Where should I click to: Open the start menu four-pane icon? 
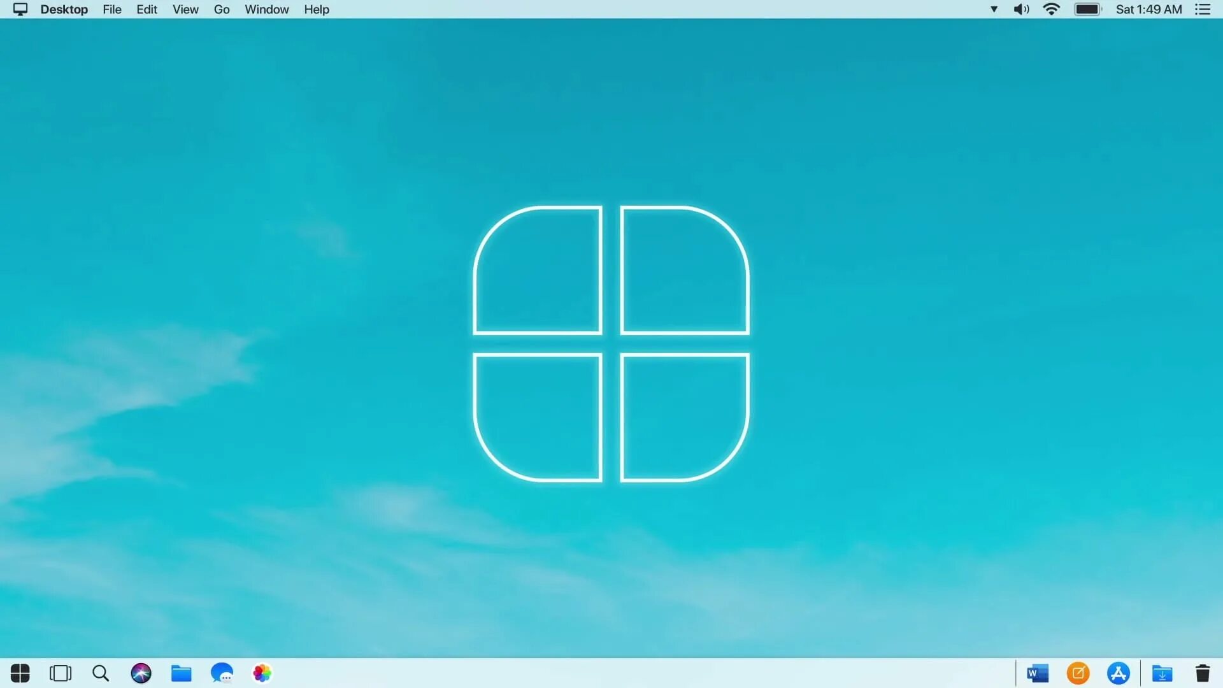(x=20, y=673)
